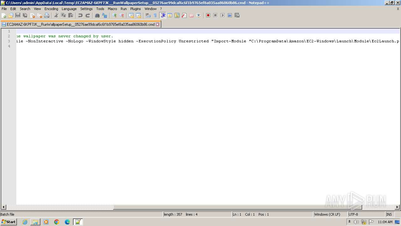Click the Close All toolbar icon

tap(39, 15)
